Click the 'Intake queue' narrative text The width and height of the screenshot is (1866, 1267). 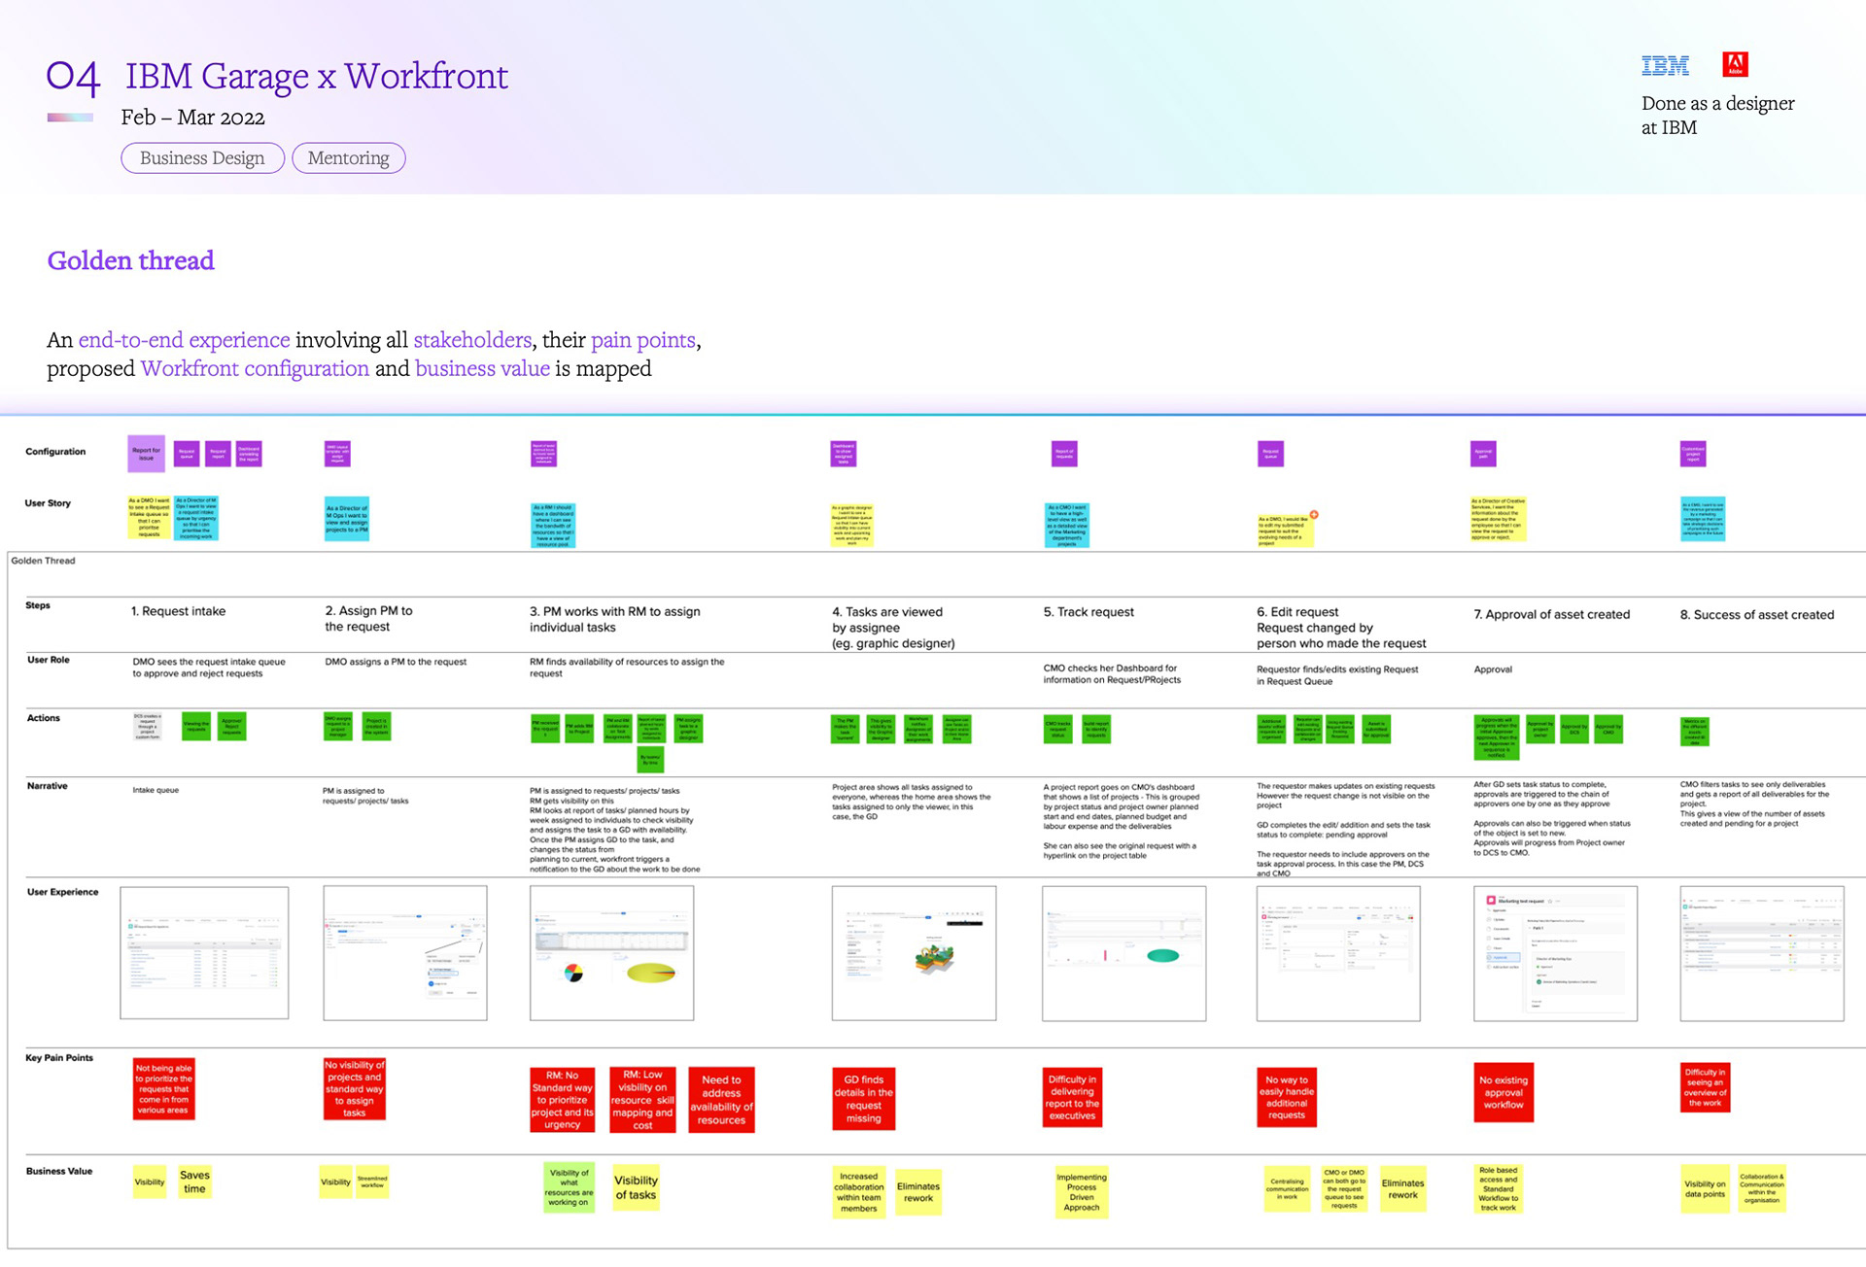[x=155, y=790]
